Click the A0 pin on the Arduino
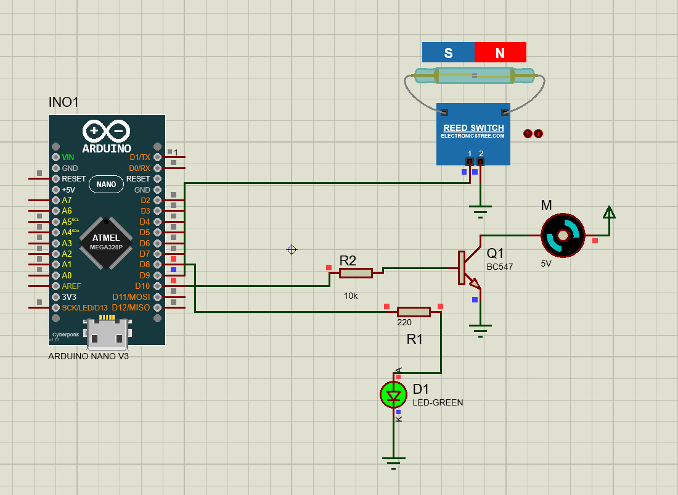This screenshot has height=495, width=678. click(55, 275)
